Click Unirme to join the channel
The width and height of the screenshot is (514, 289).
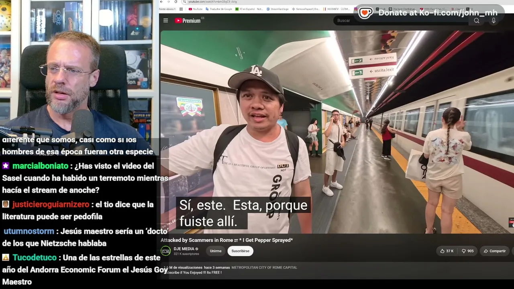[x=216, y=251]
